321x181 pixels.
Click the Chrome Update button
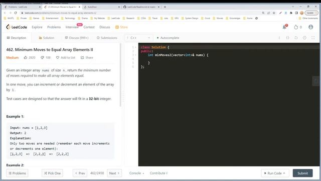point(311,13)
